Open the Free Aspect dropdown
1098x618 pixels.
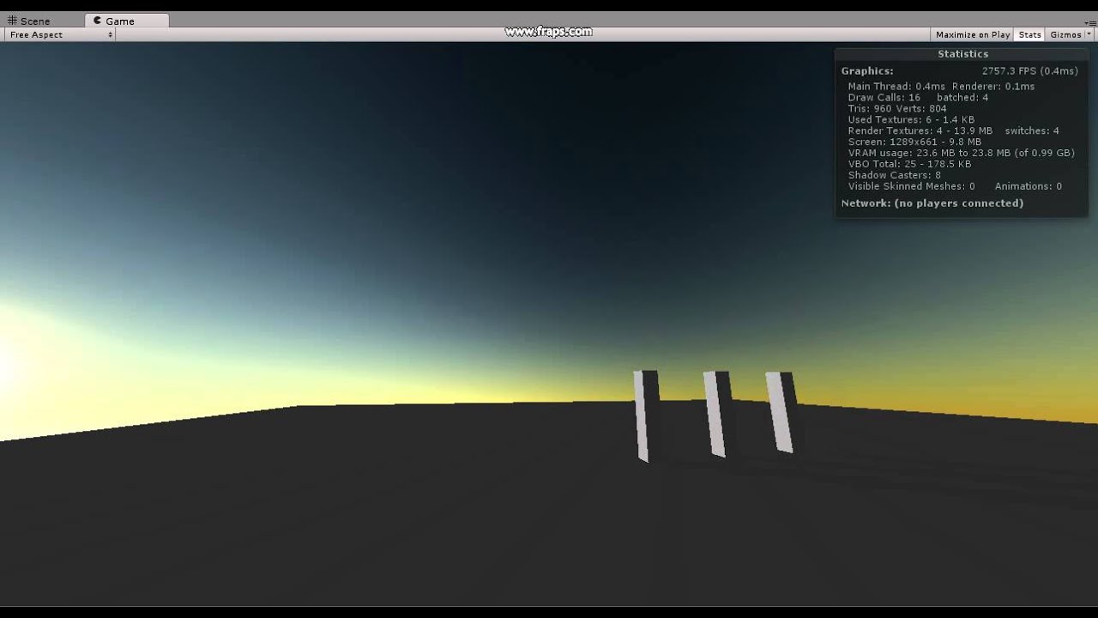[x=60, y=34]
